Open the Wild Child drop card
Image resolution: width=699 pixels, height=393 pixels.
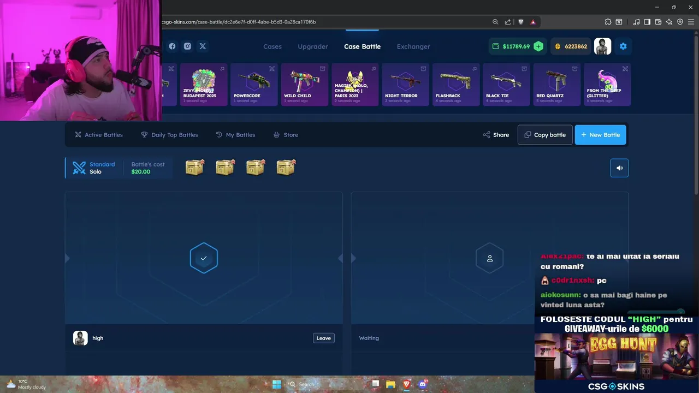(x=304, y=85)
